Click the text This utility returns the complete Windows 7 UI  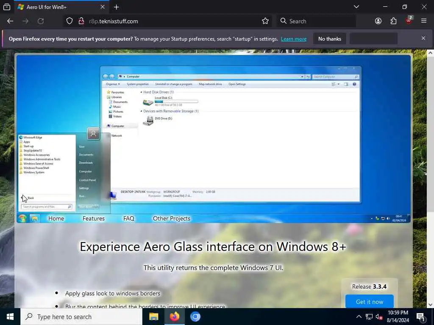214,267
